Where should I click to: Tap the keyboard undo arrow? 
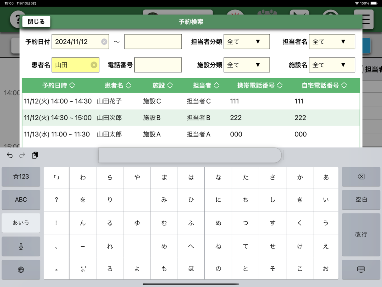click(10, 155)
